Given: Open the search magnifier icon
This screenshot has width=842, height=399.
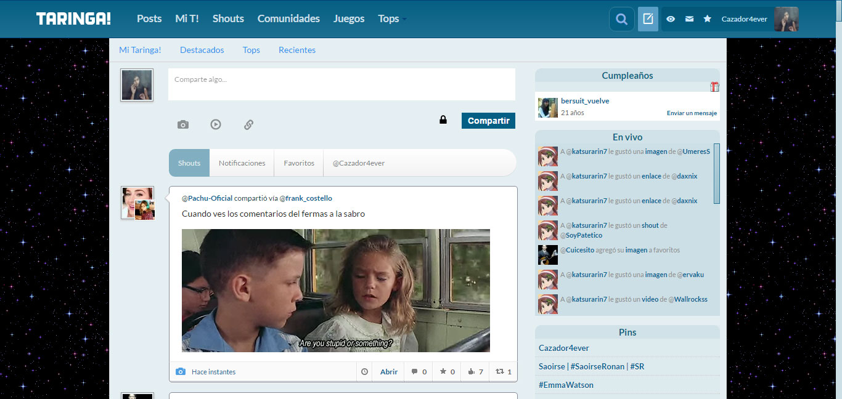Looking at the screenshot, I should (621, 19).
